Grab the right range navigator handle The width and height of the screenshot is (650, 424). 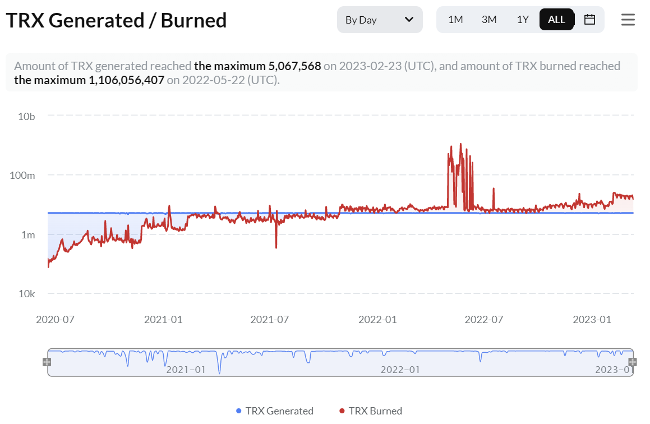[633, 362]
